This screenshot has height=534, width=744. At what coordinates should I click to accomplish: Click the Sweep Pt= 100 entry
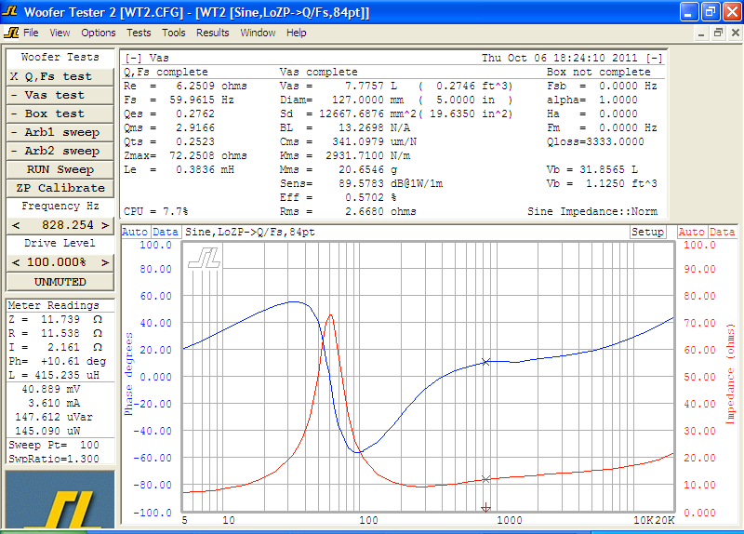point(54,445)
